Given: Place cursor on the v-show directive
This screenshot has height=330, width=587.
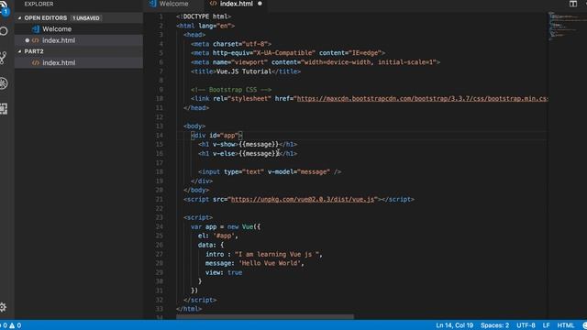Looking at the screenshot, I should click(x=225, y=145).
